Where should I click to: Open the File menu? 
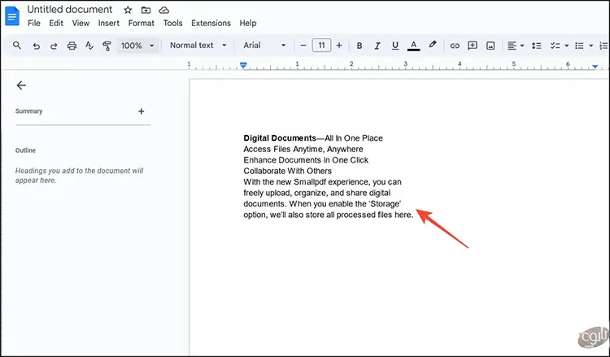[34, 23]
